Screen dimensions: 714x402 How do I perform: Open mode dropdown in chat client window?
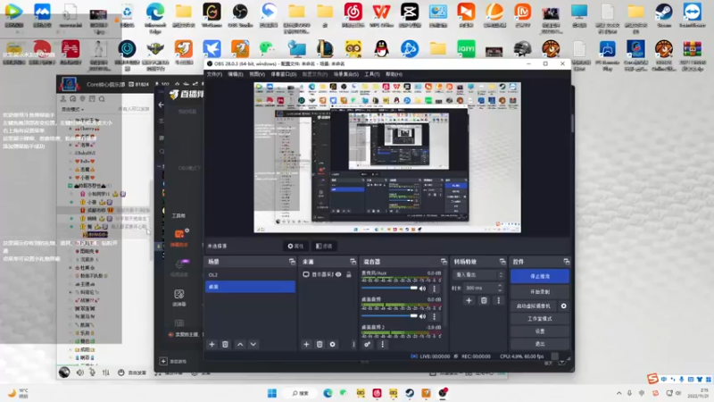click(73, 109)
